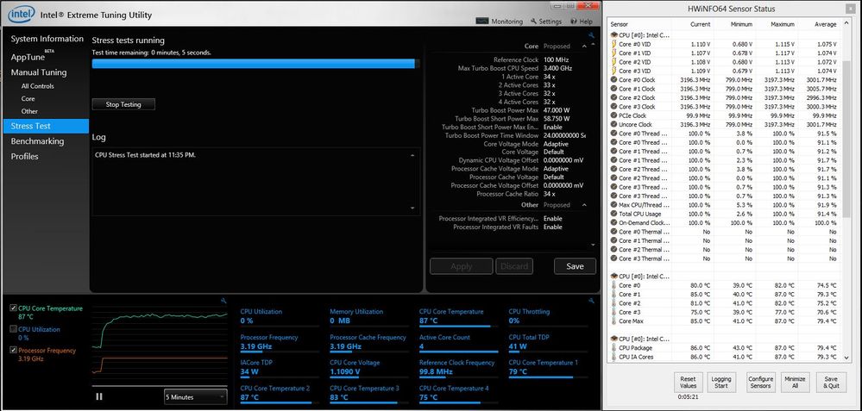Click Logging Start in HWiNFO64
The image size is (862, 411).
[x=720, y=383]
